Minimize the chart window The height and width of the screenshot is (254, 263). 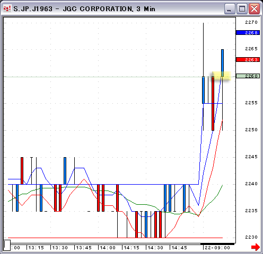230,8
